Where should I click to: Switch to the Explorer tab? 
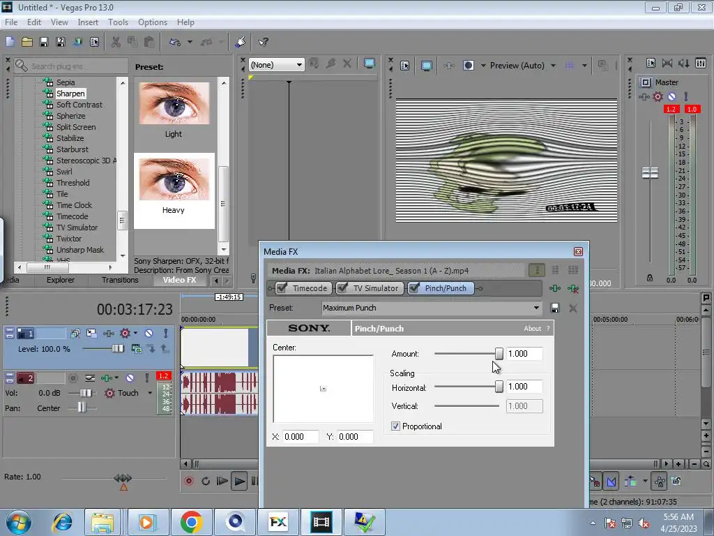[60, 280]
